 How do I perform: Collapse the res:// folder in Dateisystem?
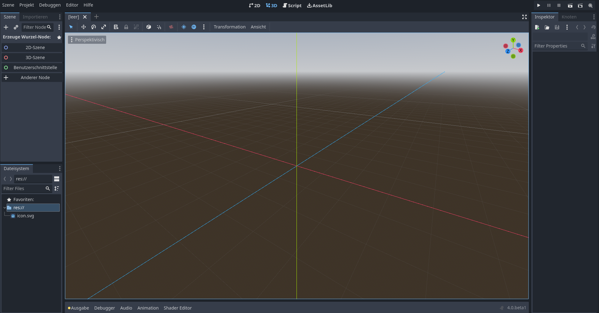tap(4, 207)
